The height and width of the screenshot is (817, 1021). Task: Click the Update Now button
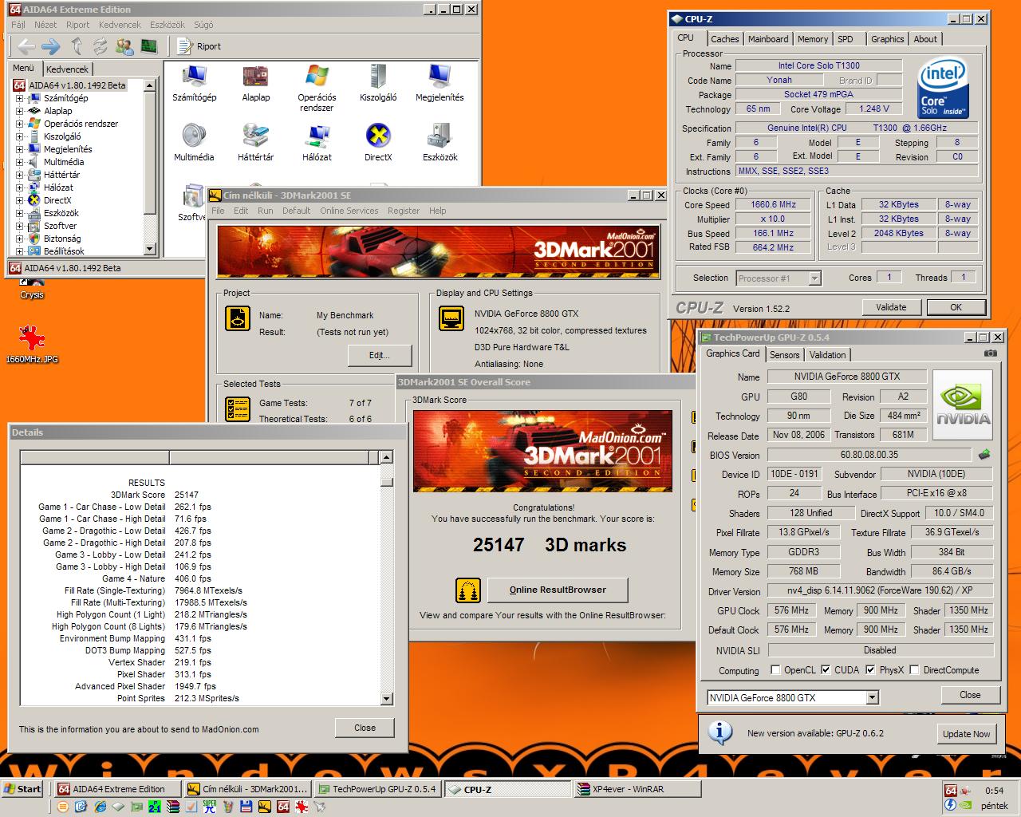[x=966, y=734]
